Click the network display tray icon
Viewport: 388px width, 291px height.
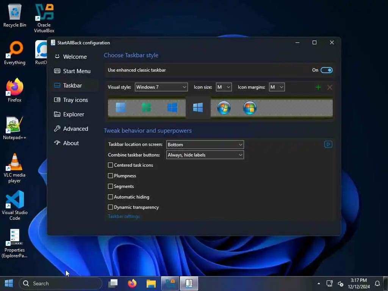click(x=330, y=283)
